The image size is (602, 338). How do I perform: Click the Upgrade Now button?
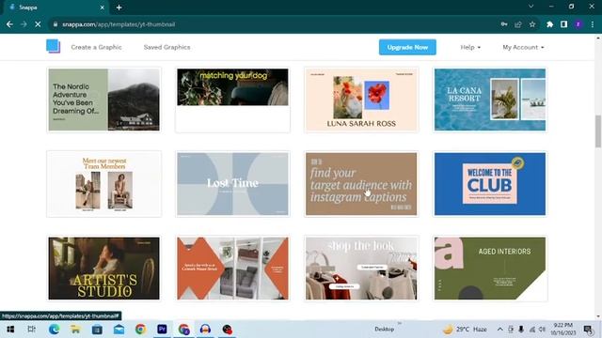pos(407,47)
